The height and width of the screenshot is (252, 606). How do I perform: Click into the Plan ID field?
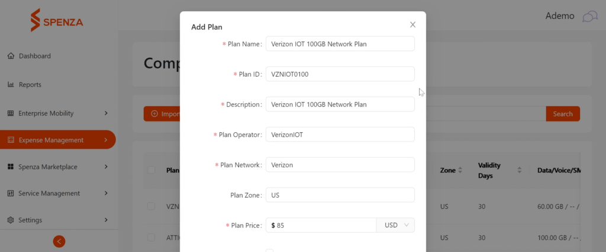click(x=340, y=74)
